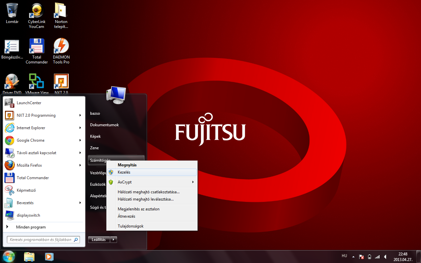This screenshot has width=421, height=263.
Task: Expand Internet Explorer jump list arrow
Action: pos(80,128)
